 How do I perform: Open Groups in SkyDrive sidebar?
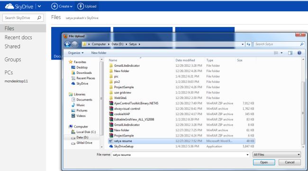click(x=13, y=60)
